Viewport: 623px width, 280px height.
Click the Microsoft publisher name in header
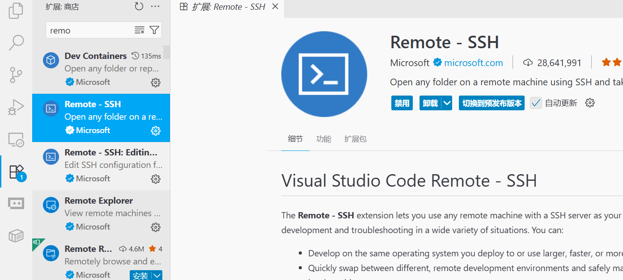point(410,63)
